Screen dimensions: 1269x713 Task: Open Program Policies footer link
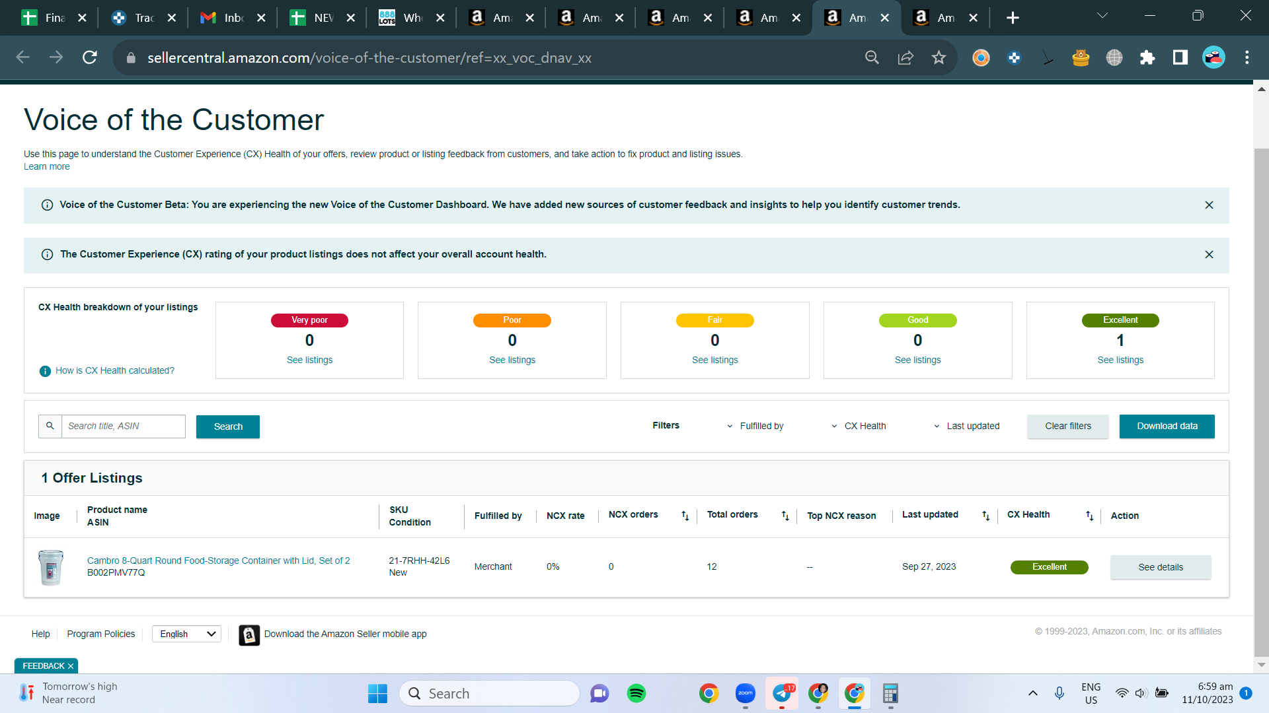[x=101, y=634]
